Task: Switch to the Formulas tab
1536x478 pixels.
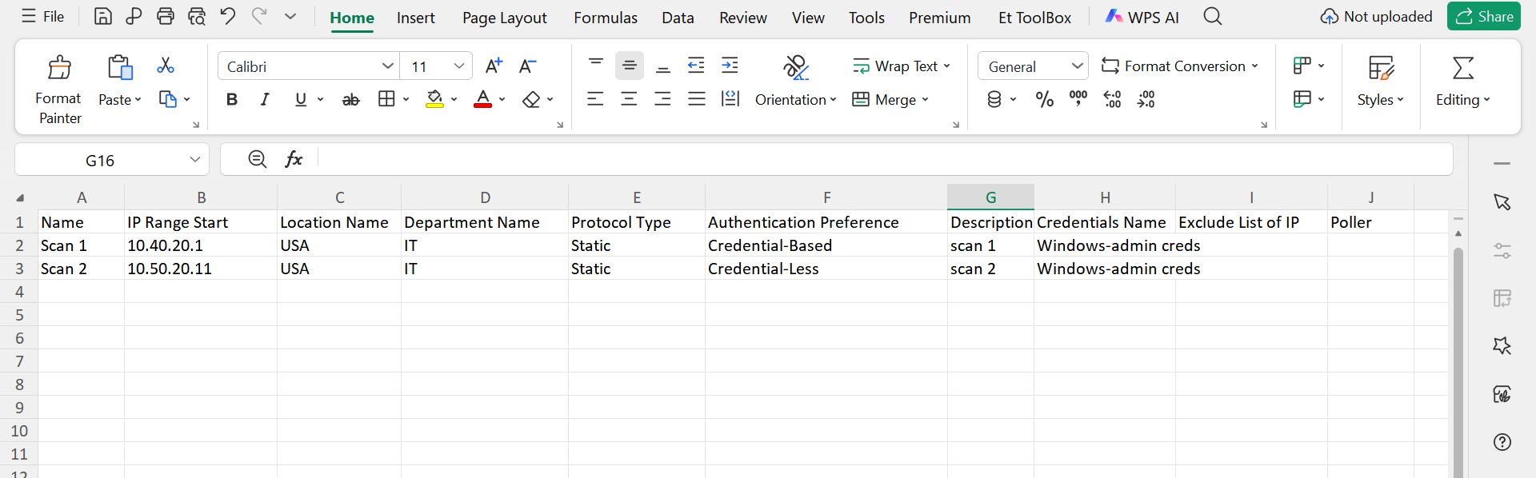Action: click(606, 17)
